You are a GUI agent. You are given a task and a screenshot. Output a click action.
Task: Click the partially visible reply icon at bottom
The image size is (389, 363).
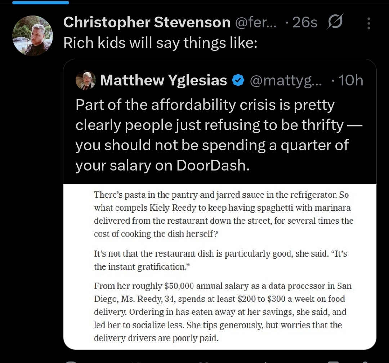(x=72, y=361)
